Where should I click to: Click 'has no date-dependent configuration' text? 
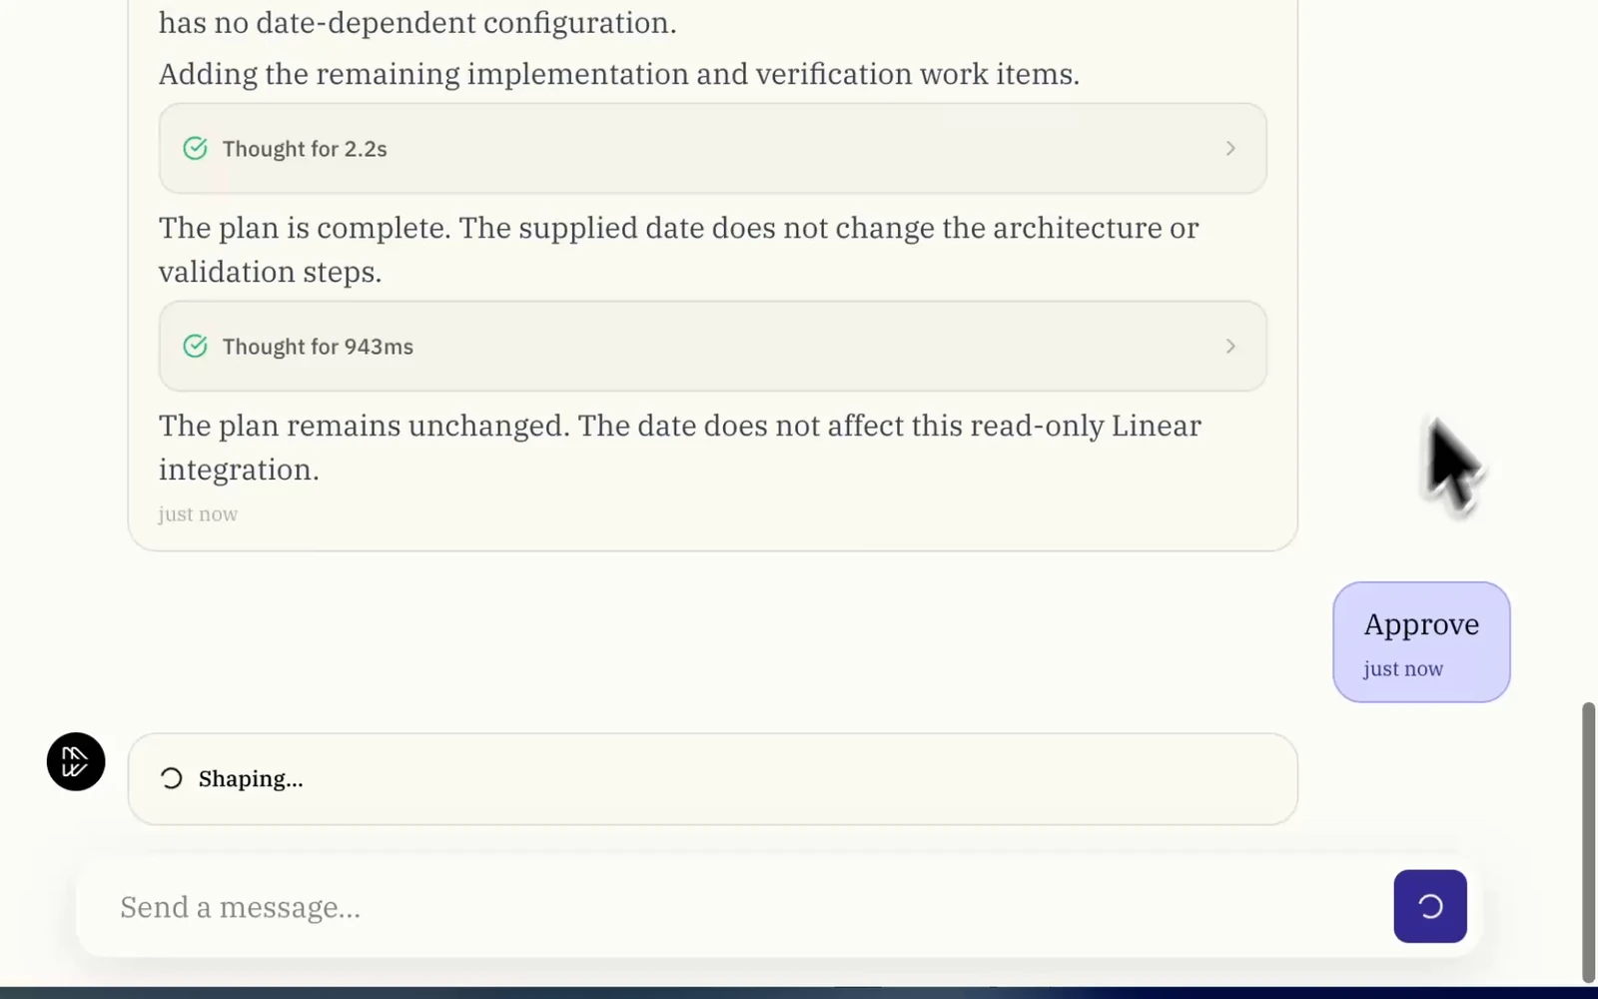pos(417,23)
